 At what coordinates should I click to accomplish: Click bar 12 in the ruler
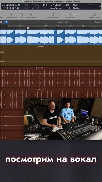coord(33,26)
